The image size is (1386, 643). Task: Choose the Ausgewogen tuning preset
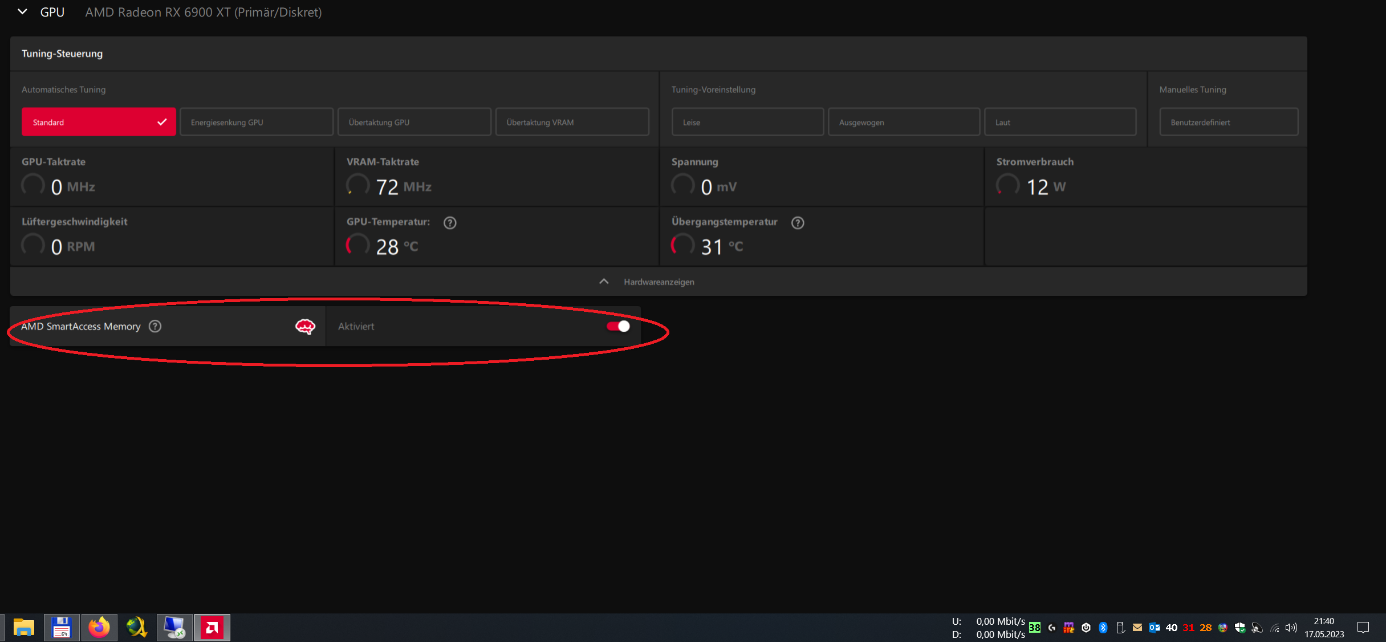pyautogui.click(x=904, y=122)
